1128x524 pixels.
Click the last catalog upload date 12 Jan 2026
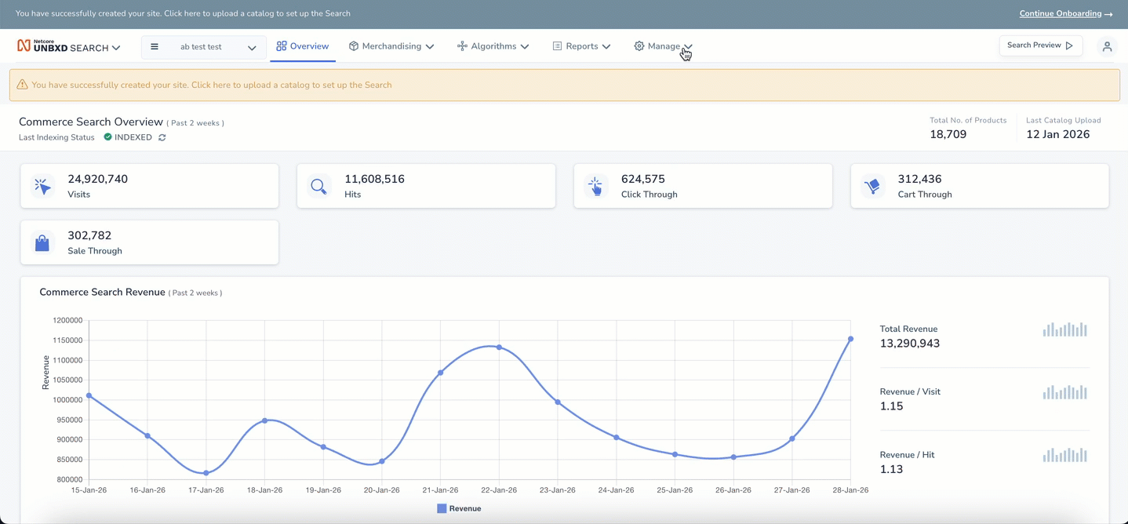click(1058, 134)
